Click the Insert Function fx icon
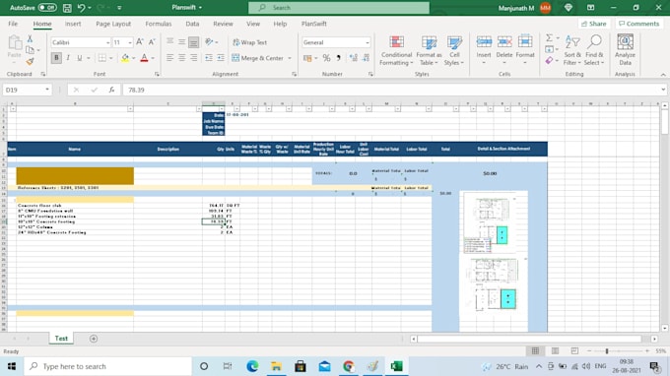Image resolution: width=670 pixels, height=376 pixels. (x=111, y=90)
